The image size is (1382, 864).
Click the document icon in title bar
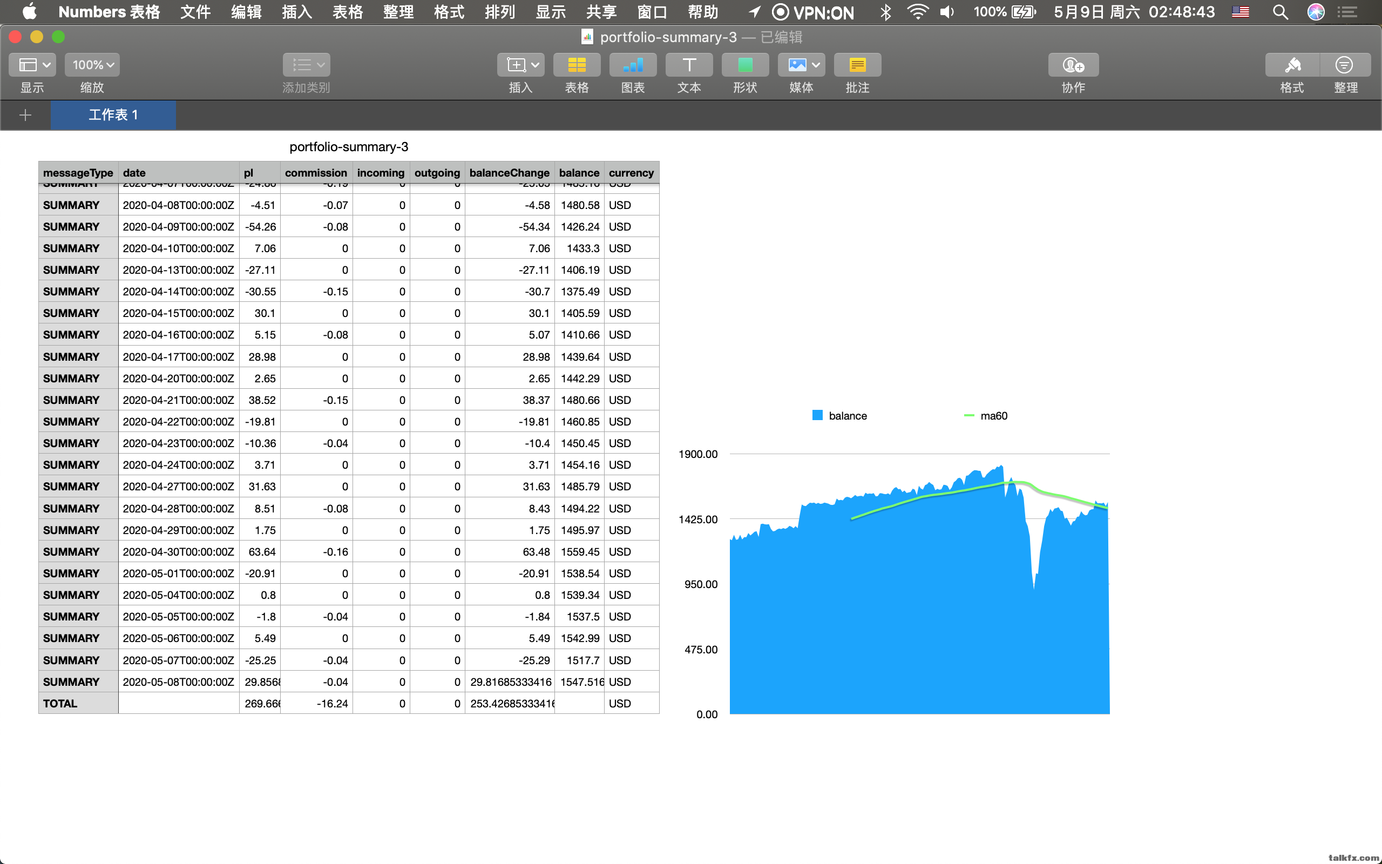(587, 37)
